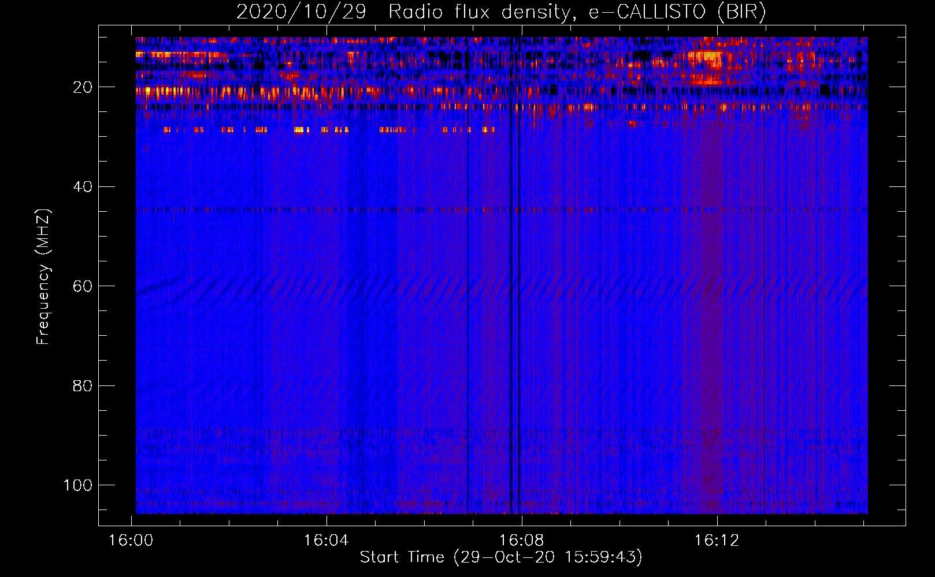Image resolution: width=935 pixels, height=577 pixels.
Task: Click the 40 frequency tick label
Action: (x=83, y=187)
